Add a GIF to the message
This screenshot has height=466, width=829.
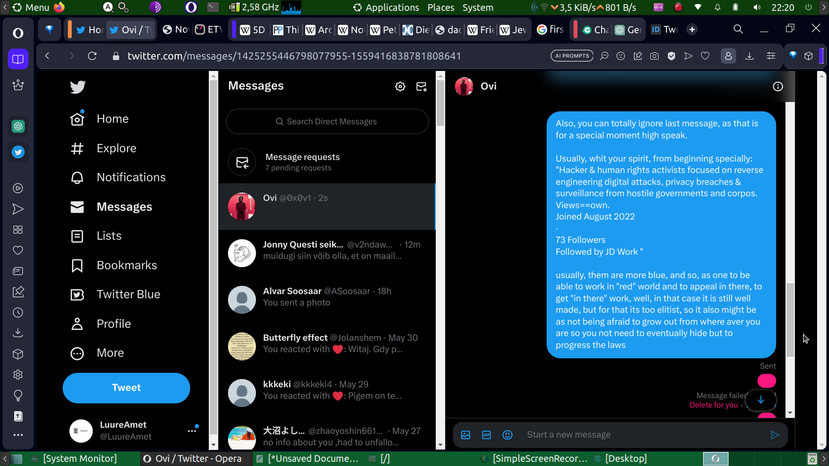[x=487, y=435]
